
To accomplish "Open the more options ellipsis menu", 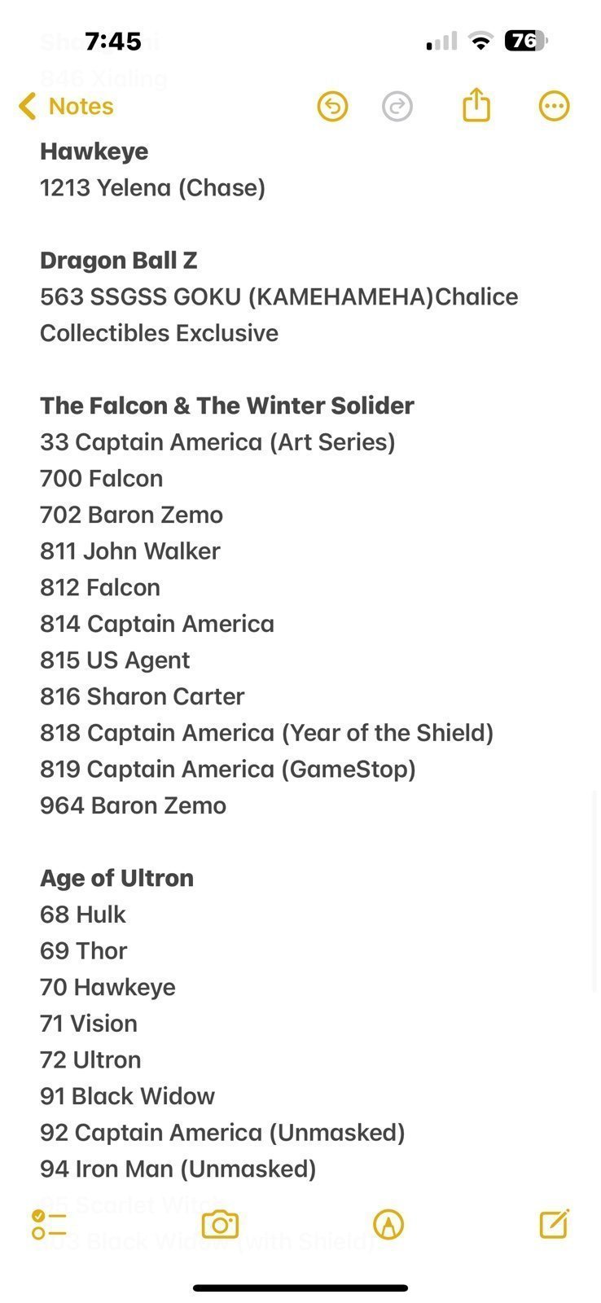I will pyautogui.click(x=555, y=106).
